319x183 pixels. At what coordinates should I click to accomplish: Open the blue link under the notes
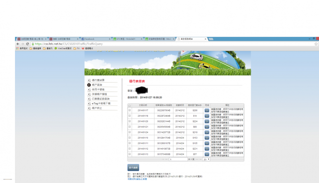click(x=137, y=179)
